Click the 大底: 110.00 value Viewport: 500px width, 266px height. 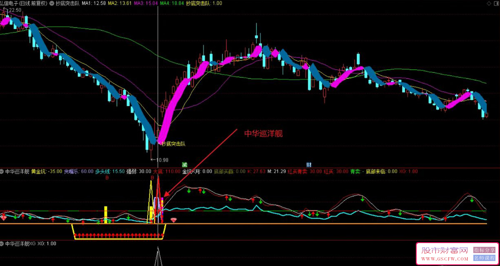point(167,171)
